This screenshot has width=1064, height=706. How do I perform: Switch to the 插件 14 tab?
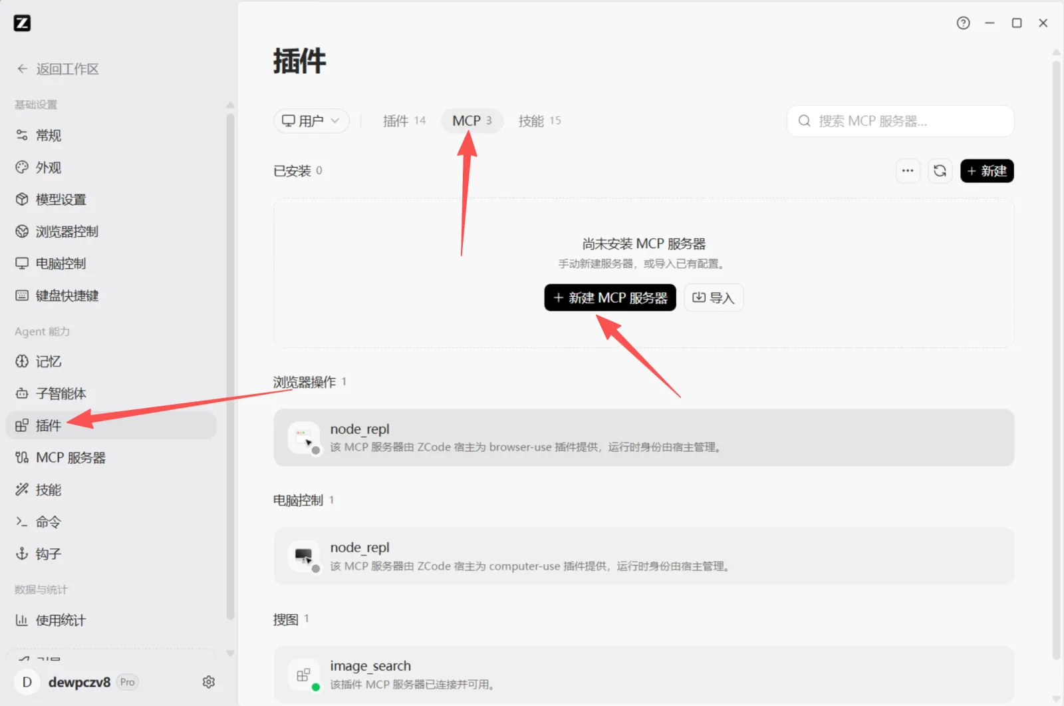pos(404,121)
